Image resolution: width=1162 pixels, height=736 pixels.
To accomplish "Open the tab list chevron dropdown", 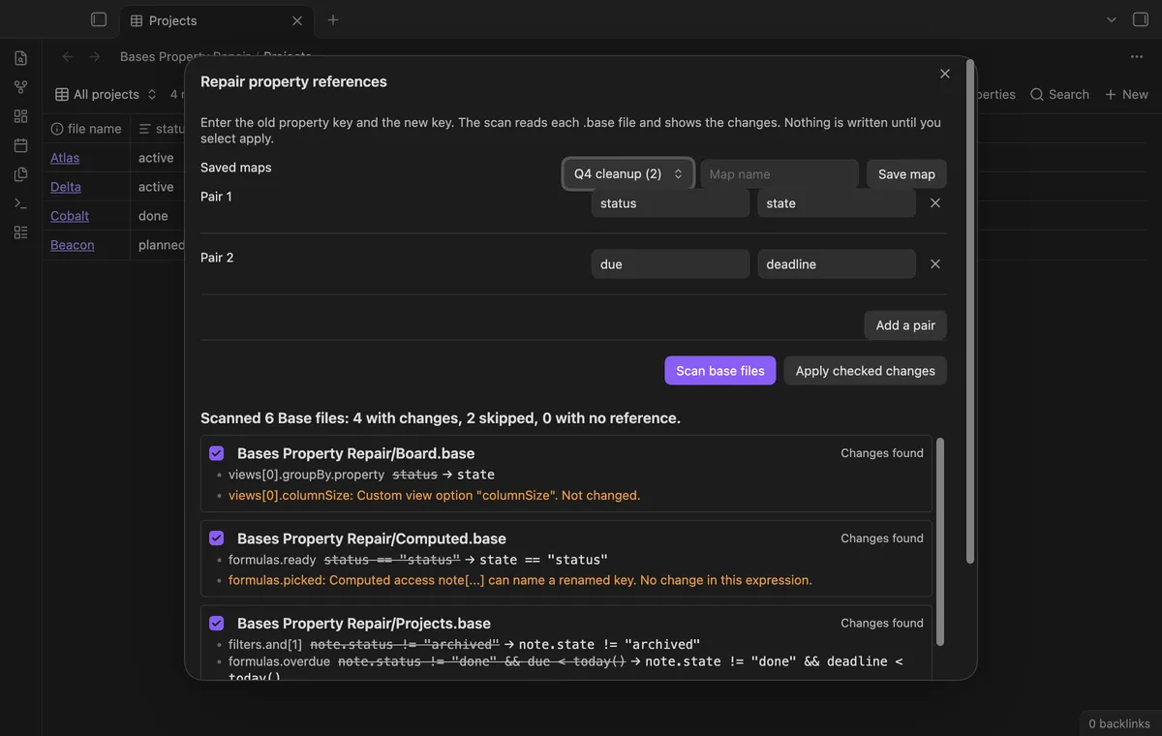I will click(x=1112, y=19).
